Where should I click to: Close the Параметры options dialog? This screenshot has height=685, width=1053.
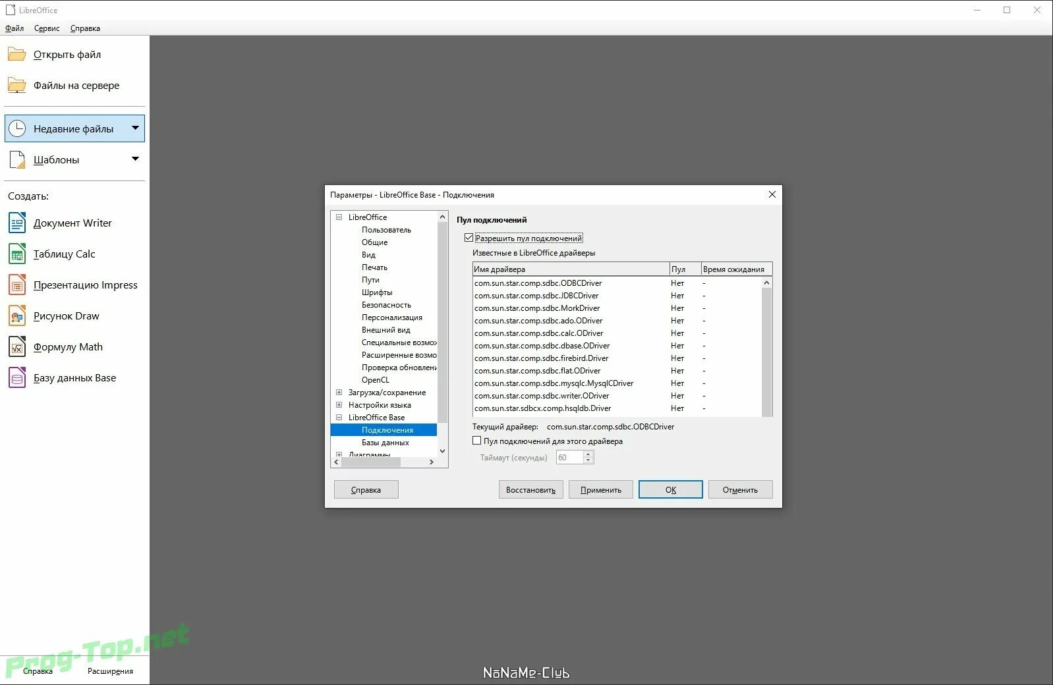pyautogui.click(x=772, y=194)
